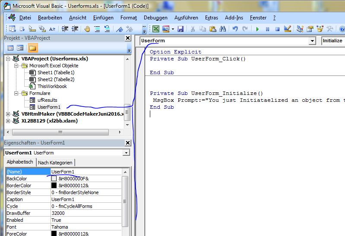345x236 pixels.
Task: Open the Debuggen menu
Action: point(155,18)
